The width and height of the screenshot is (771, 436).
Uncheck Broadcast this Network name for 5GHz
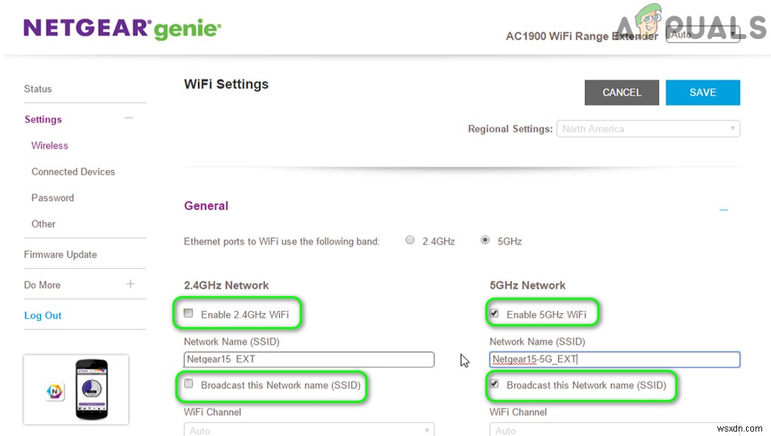coord(494,385)
